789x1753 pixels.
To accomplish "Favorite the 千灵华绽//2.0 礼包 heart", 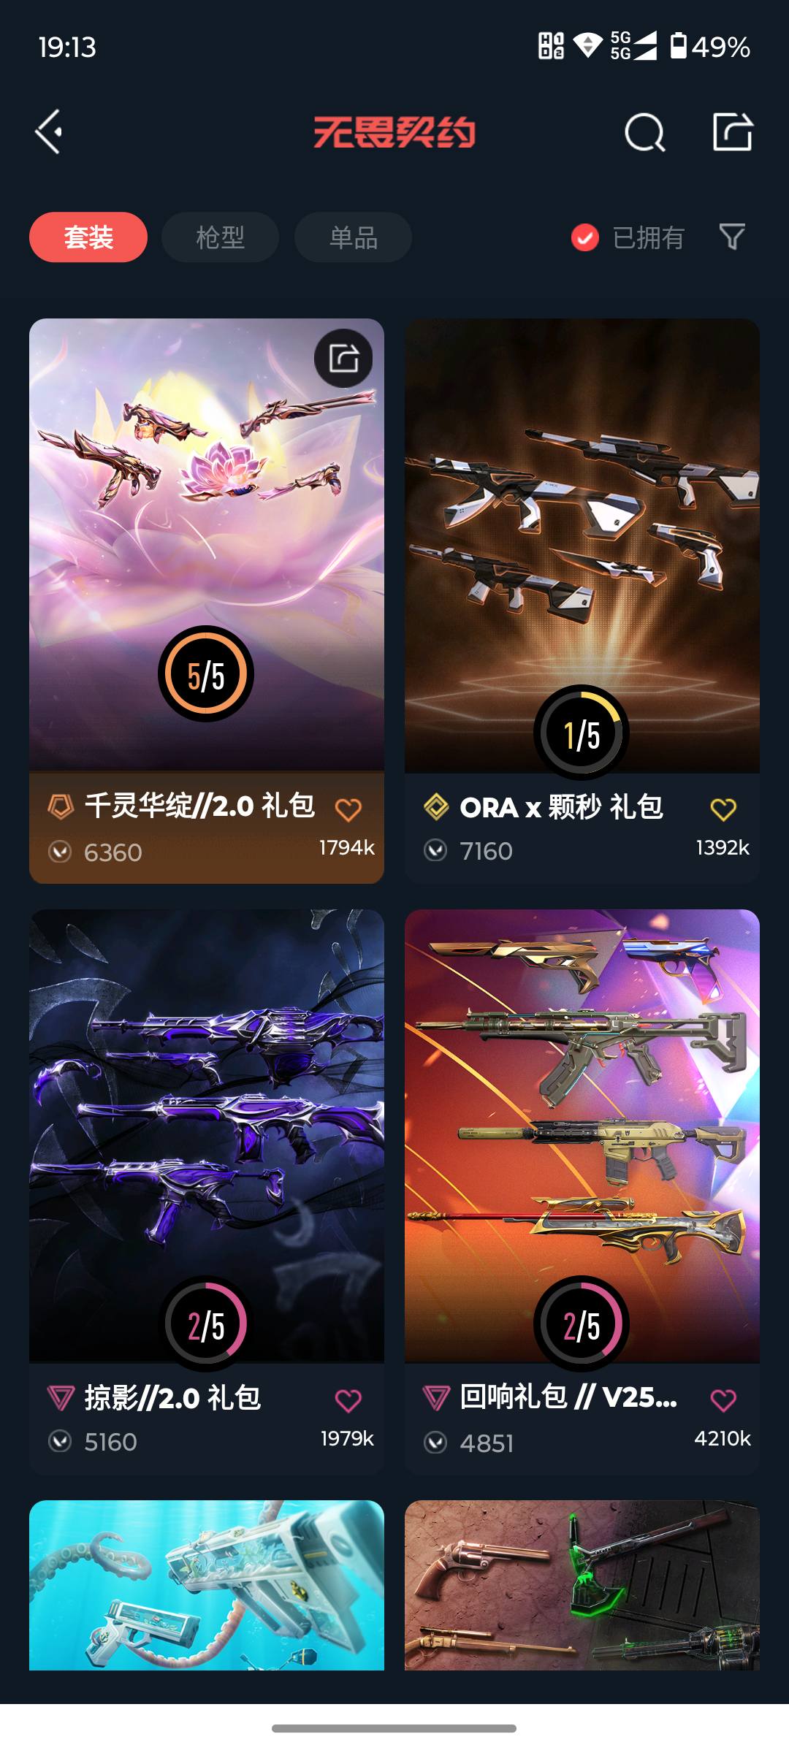I will point(348,809).
